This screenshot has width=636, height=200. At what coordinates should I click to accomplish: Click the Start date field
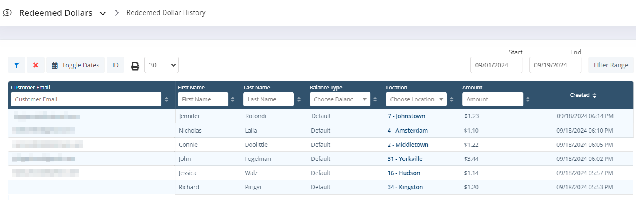(496, 65)
